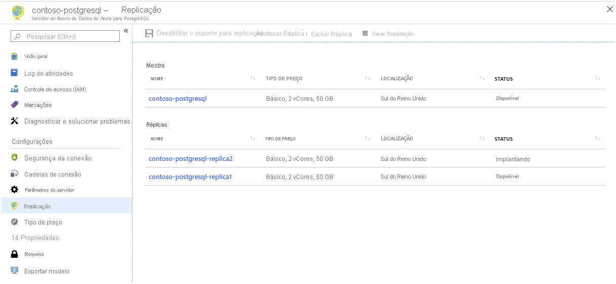Click the Controle de acesso (IAM) icon
This screenshot has height=284, width=616.
click(15, 89)
